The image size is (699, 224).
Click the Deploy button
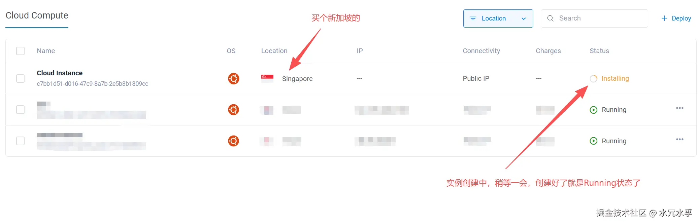tap(676, 18)
